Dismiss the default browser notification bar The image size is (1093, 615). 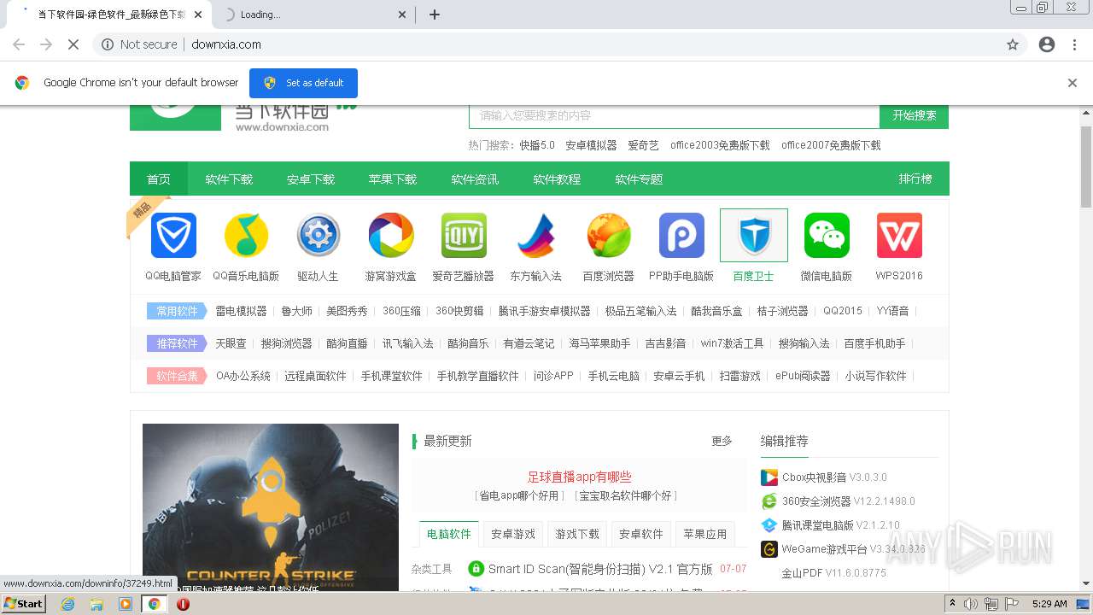1073,83
